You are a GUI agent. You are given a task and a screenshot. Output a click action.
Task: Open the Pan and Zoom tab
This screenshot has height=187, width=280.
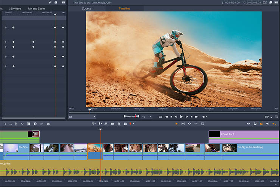36,8
